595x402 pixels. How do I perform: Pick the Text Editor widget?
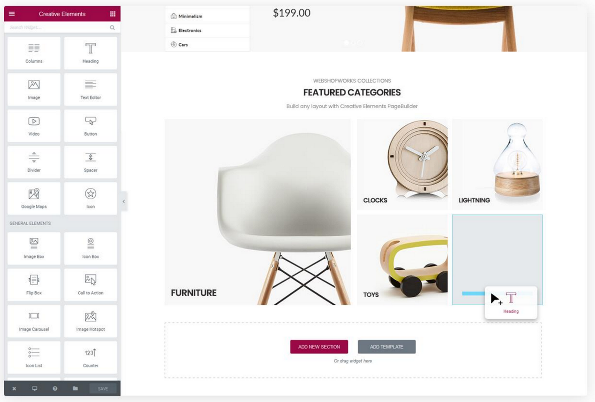[x=90, y=89]
